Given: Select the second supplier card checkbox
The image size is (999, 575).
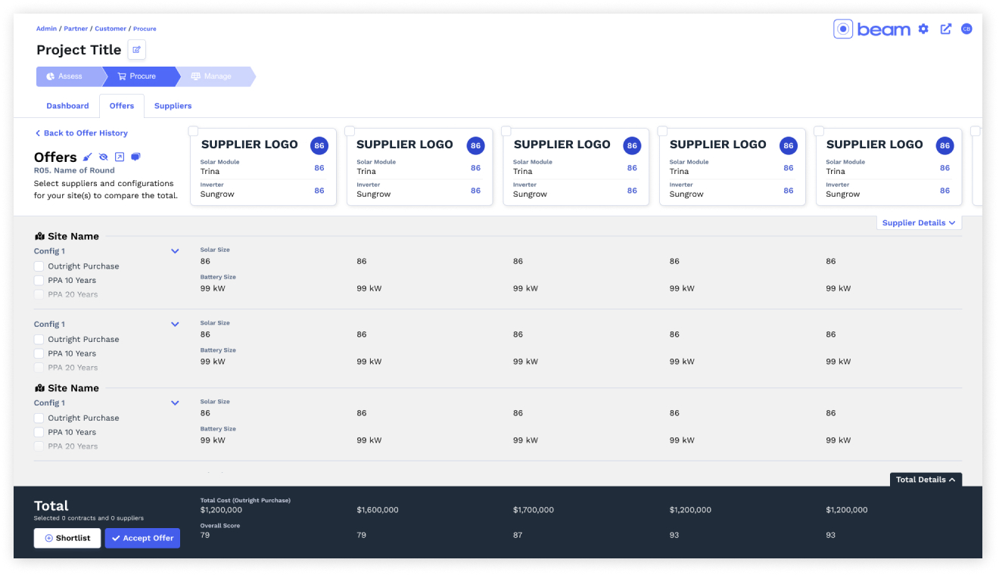Looking at the screenshot, I should pos(350,131).
